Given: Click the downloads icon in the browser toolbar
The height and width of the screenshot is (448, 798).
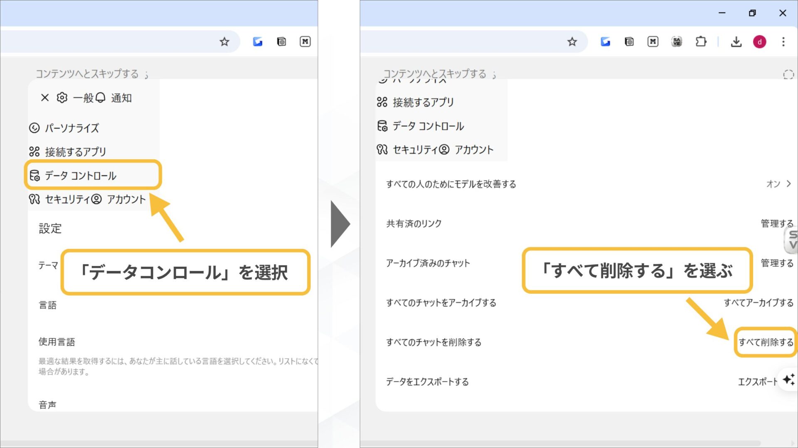Looking at the screenshot, I should [736, 41].
